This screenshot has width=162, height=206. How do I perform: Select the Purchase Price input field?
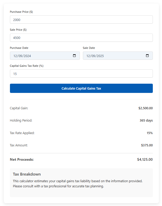81,19
